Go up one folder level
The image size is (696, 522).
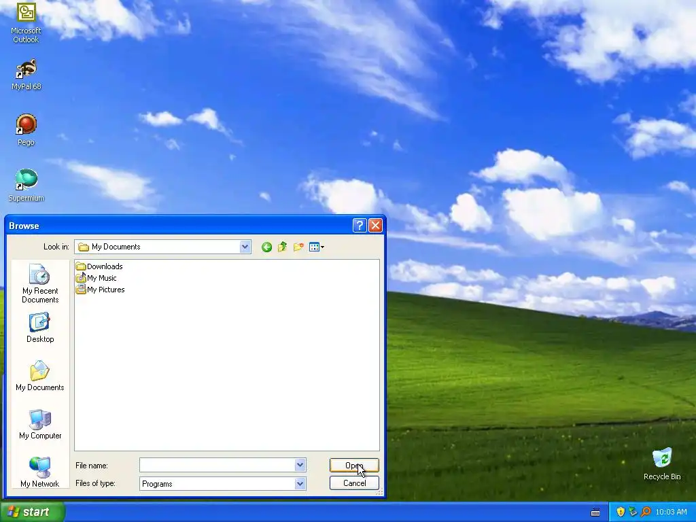coord(282,247)
